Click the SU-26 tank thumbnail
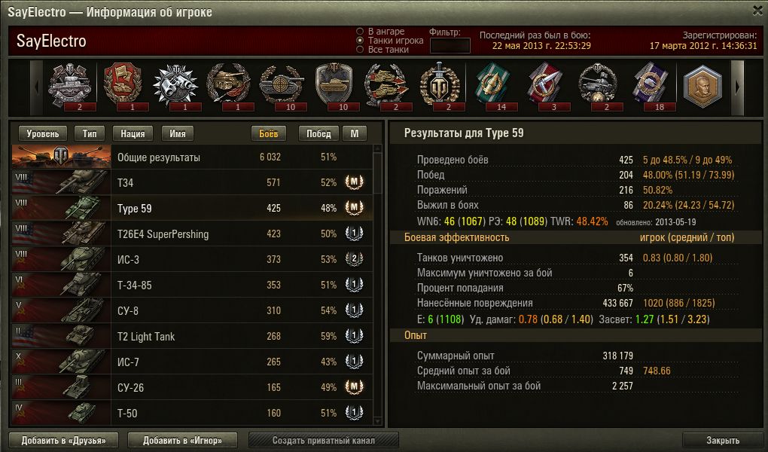The width and height of the screenshot is (768, 452). (61, 387)
